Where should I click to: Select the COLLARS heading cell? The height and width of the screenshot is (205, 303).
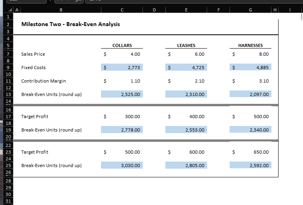(122, 45)
